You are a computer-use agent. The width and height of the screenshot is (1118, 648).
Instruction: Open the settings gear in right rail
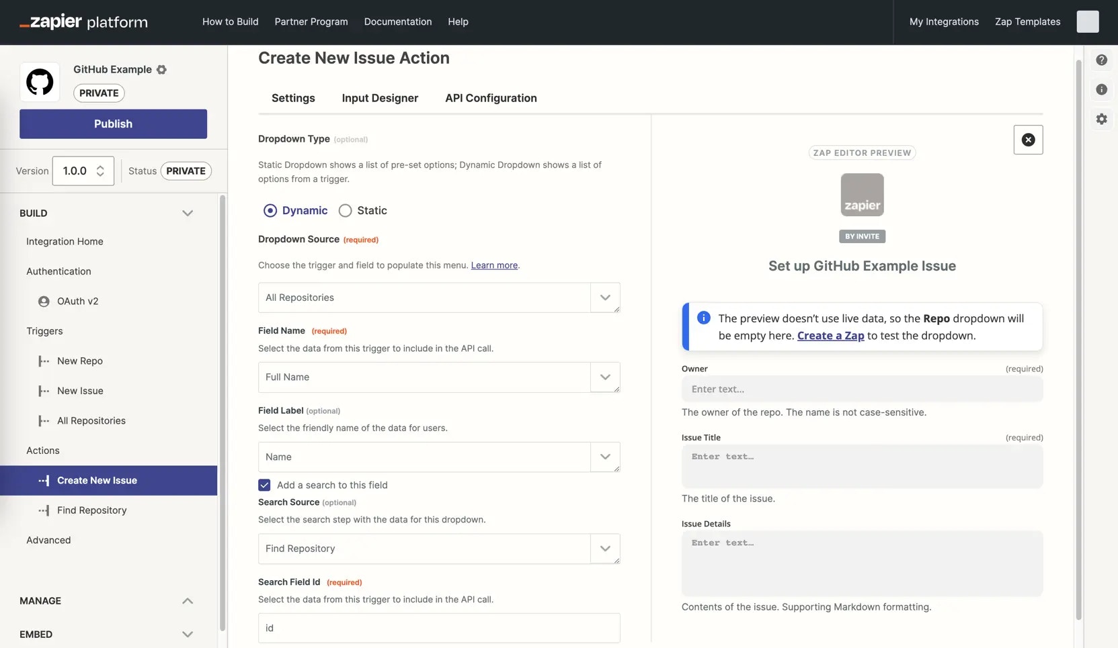coord(1101,119)
